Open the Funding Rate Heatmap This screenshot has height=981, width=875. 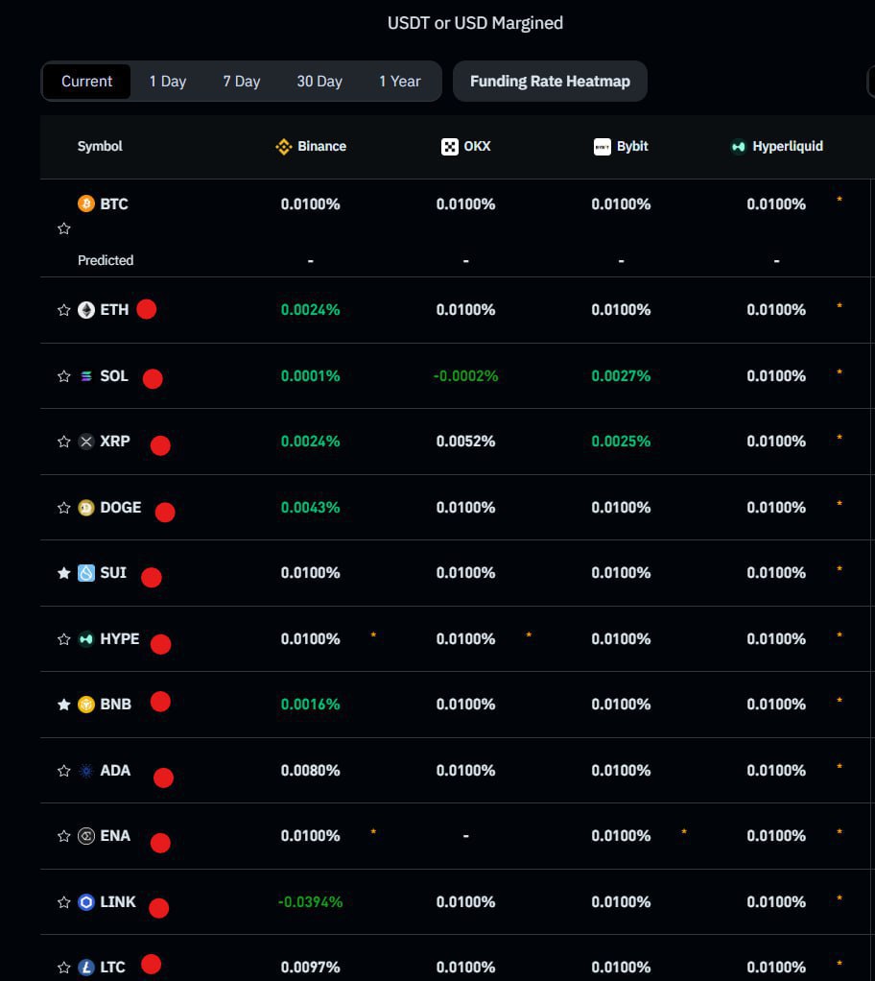tap(550, 82)
